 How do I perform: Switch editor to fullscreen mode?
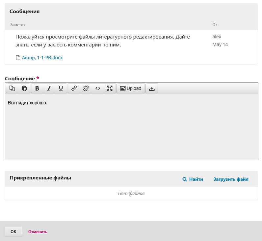point(110,88)
